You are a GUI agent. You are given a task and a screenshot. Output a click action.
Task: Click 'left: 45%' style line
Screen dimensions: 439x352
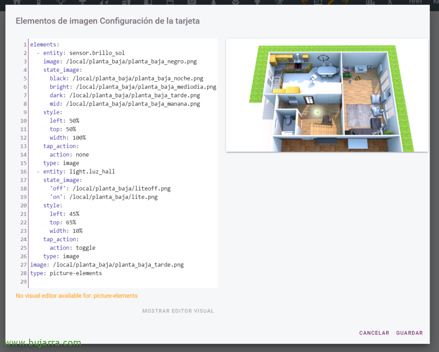pos(64,214)
